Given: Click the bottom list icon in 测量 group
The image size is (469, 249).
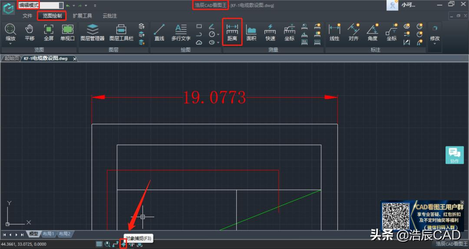Looking at the screenshot, I should tap(304, 42).
